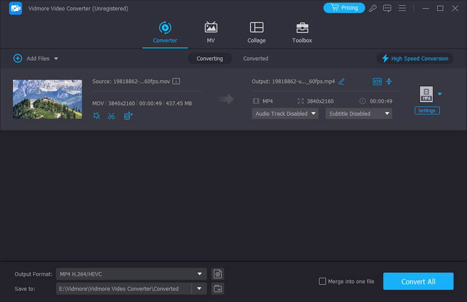This screenshot has width=467, height=302.
Task: Click the video effects wand icon
Action: (x=96, y=116)
